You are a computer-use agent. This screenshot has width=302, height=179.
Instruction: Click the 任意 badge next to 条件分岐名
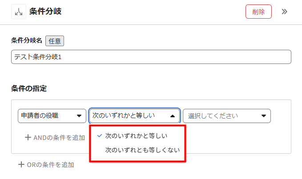[55, 41]
